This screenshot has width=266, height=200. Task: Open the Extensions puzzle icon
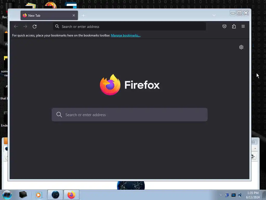234,26
